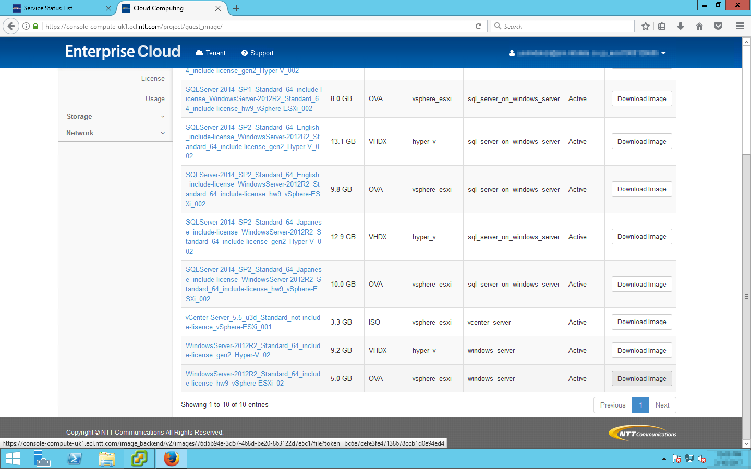Open the bookmarks list icon

(662, 26)
